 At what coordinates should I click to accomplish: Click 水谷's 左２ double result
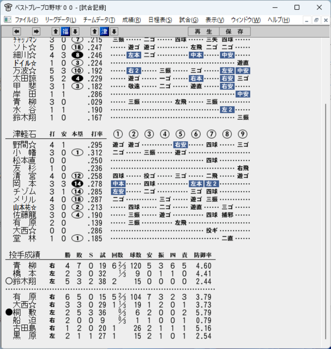click(x=227, y=110)
